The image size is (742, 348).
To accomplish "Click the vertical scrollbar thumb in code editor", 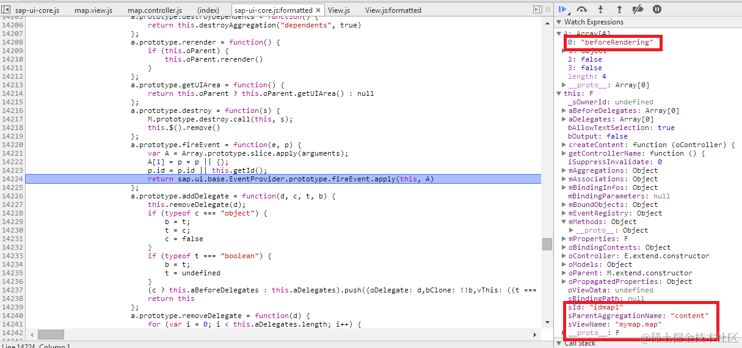I will 547,244.
